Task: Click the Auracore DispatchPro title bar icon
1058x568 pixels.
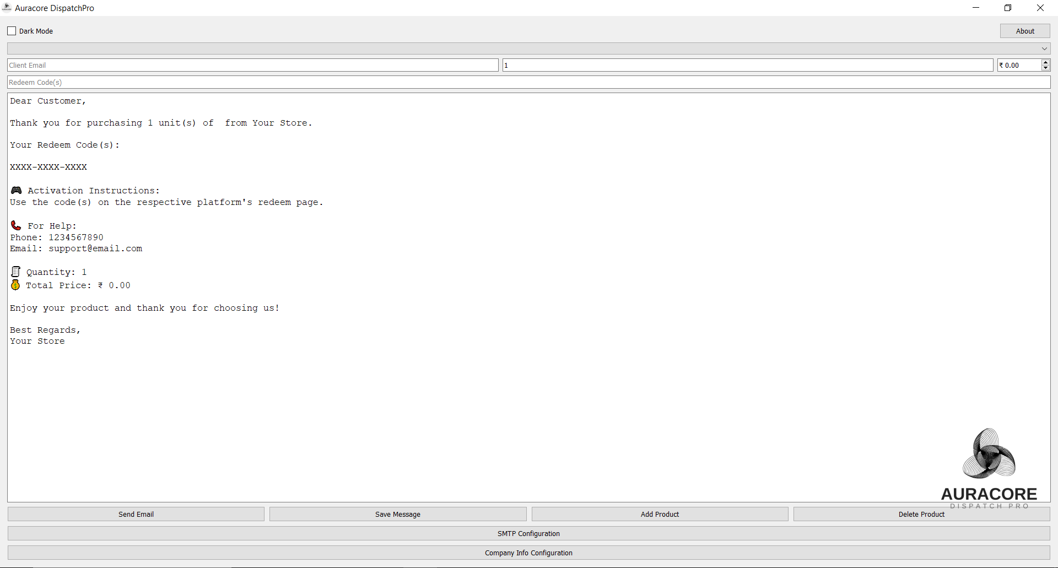Action: point(7,8)
